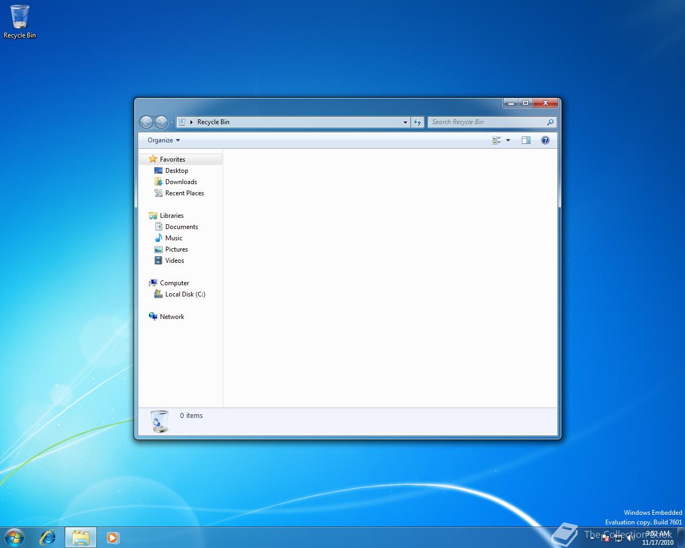Image resolution: width=685 pixels, height=548 pixels.
Task: Click inside the Search Recycle Bin field
Action: click(x=487, y=122)
